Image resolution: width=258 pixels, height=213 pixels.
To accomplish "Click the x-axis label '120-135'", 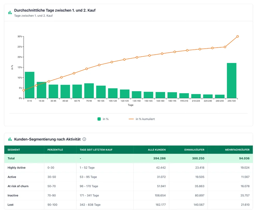I will pyautogui.click(x=125, y=101).
